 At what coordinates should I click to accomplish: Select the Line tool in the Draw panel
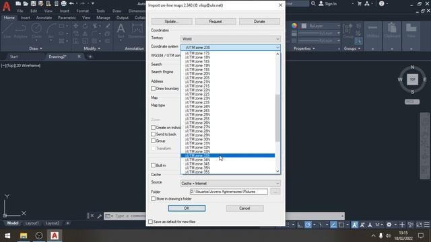click(7, 30)
